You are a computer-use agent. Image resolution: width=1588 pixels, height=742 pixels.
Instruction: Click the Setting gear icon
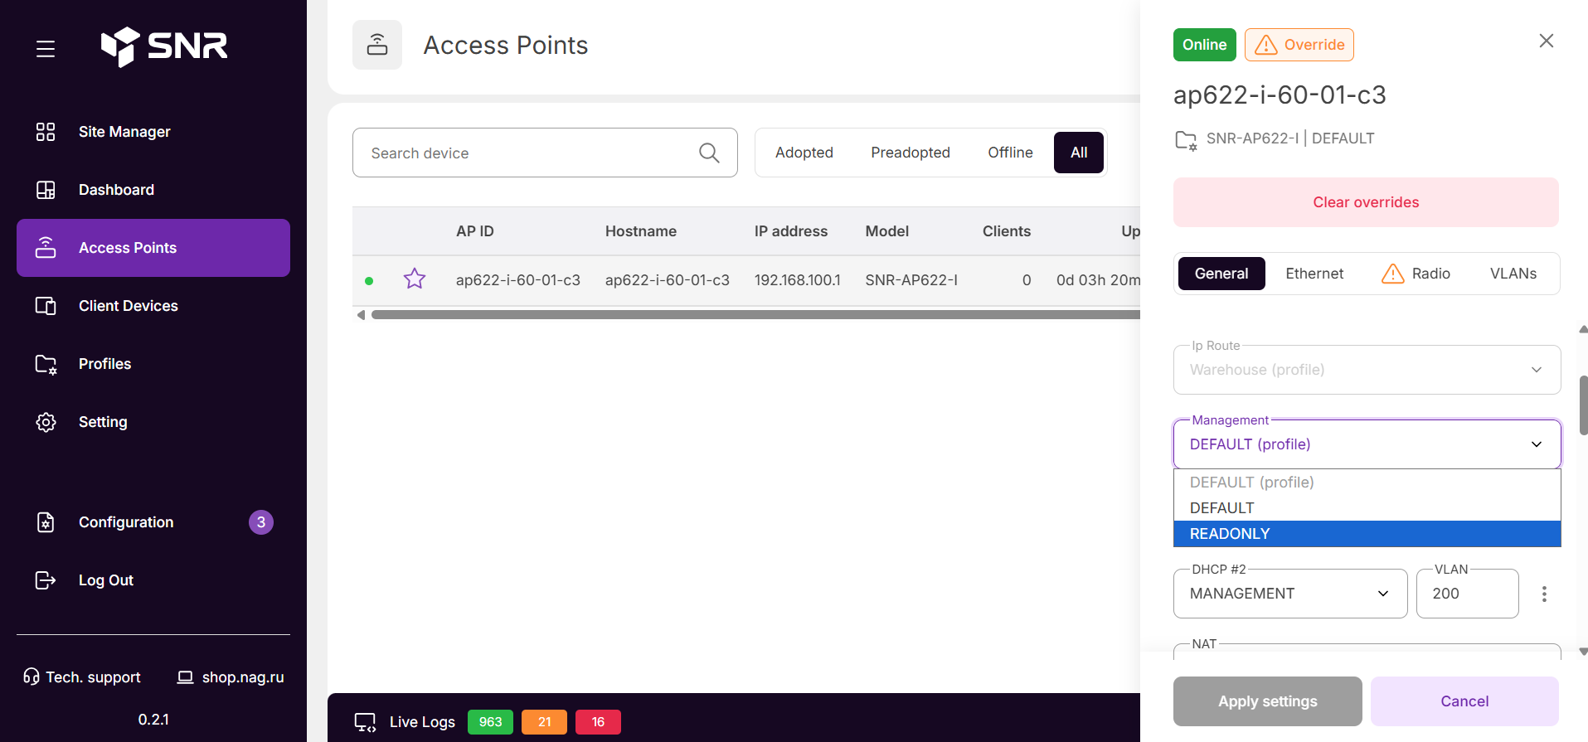(46, 422)
